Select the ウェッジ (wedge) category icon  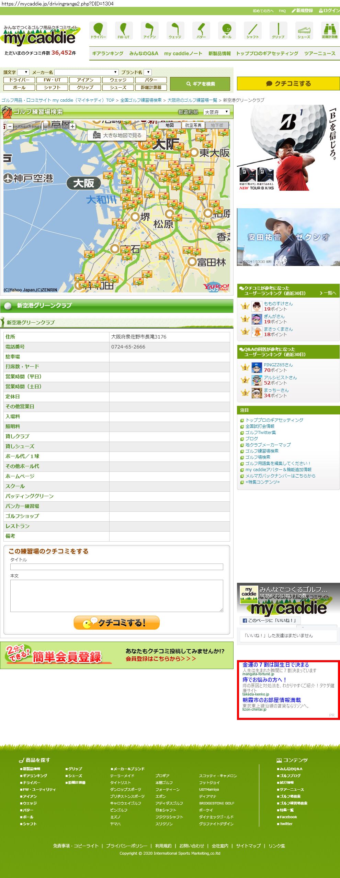pos(175,31)
